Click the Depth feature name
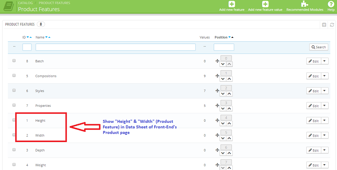The width and height of the screenshot is (337, 170). [40, 150]
